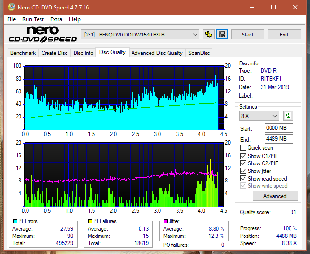
Task: Click the date 31 Mar 2019
Action: pyautogui.click(x=274, y=87)
